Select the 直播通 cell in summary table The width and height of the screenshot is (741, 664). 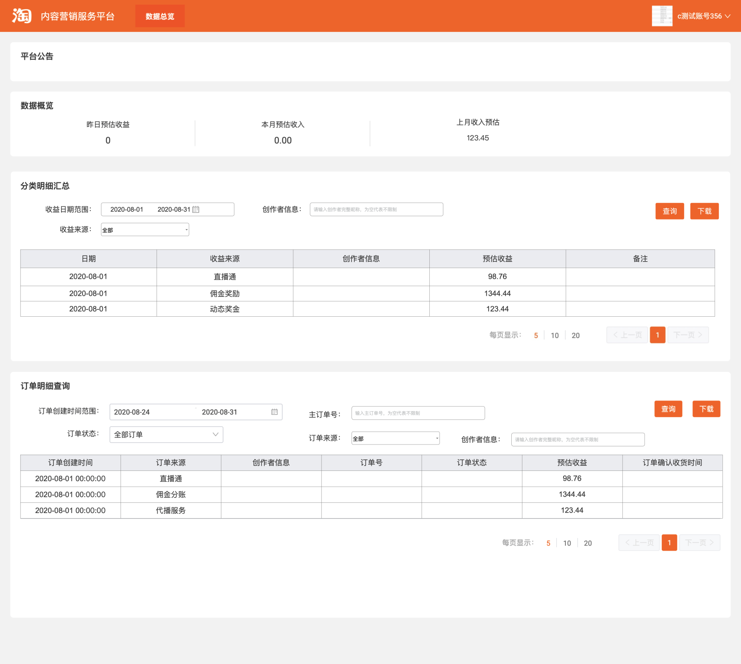point(225,277)
